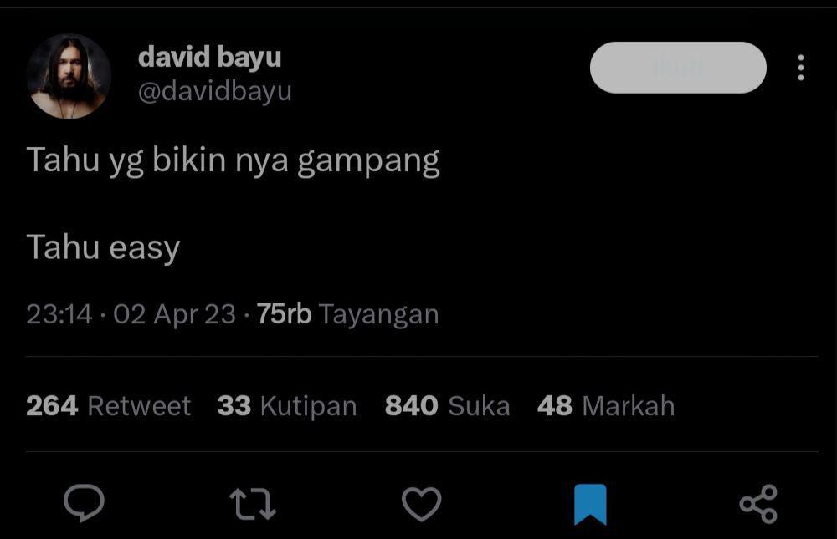Screen dimensions: 837x539
Task: Click the word Tayangan next to views
Action: point(378,314)
